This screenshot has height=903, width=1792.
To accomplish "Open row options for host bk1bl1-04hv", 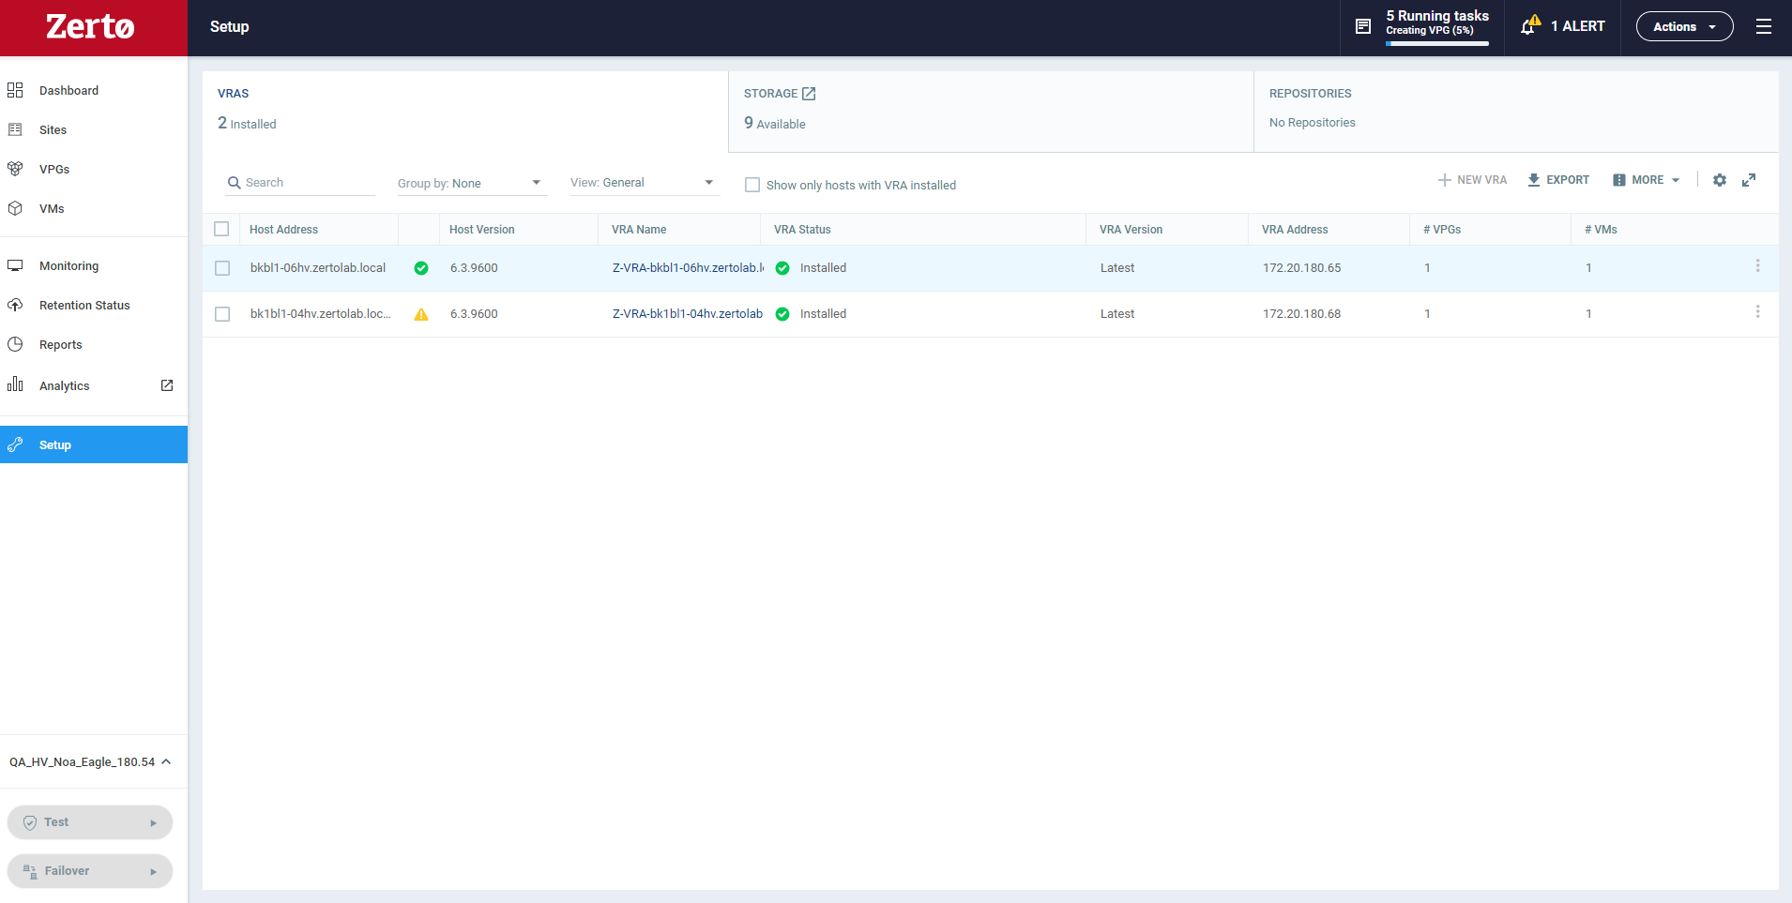I will coord(1757,311).
